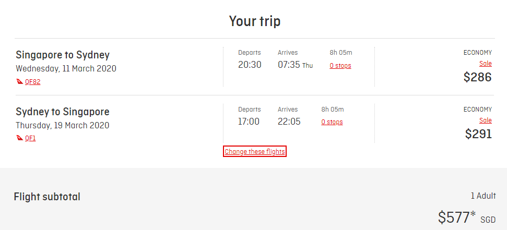The width and height of the screenshot is (507, 230).
Task: Select the 'Sydney to Singapore' heading
Action: point(63,112)
